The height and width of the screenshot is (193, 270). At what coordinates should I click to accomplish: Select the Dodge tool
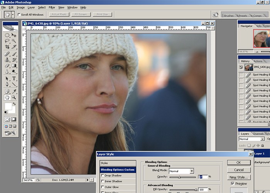(14, 71)
